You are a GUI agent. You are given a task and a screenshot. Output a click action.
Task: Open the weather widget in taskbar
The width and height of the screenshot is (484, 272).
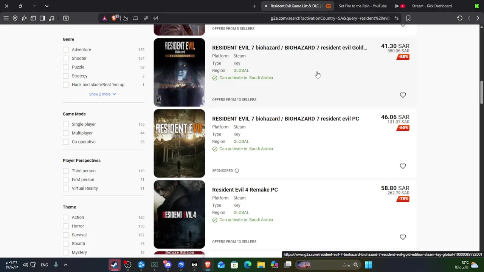click(467, 265)
